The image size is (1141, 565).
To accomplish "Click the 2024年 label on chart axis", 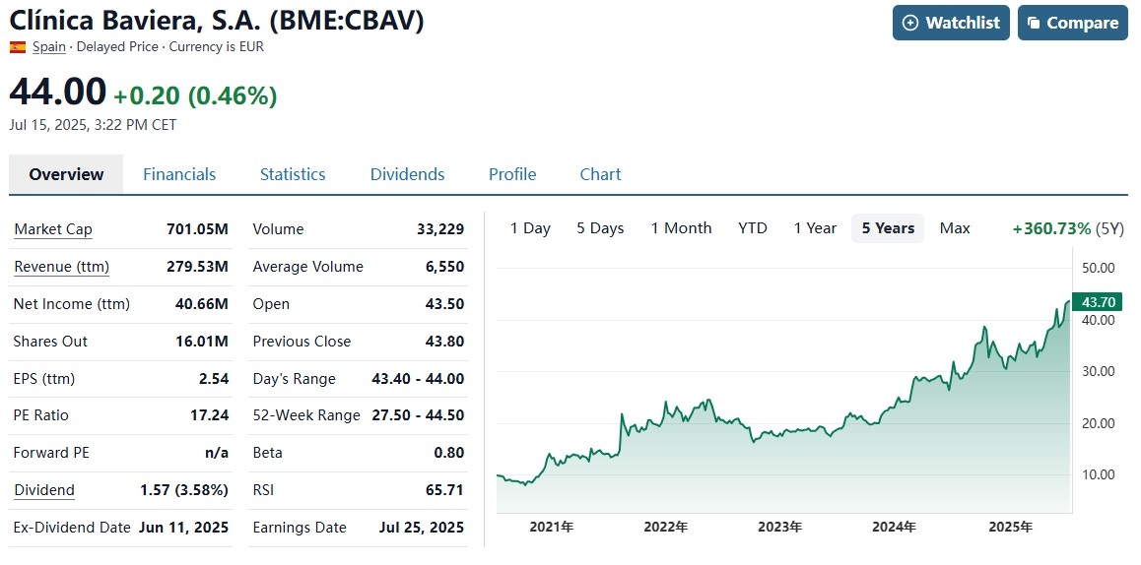I will pos(895,528).
